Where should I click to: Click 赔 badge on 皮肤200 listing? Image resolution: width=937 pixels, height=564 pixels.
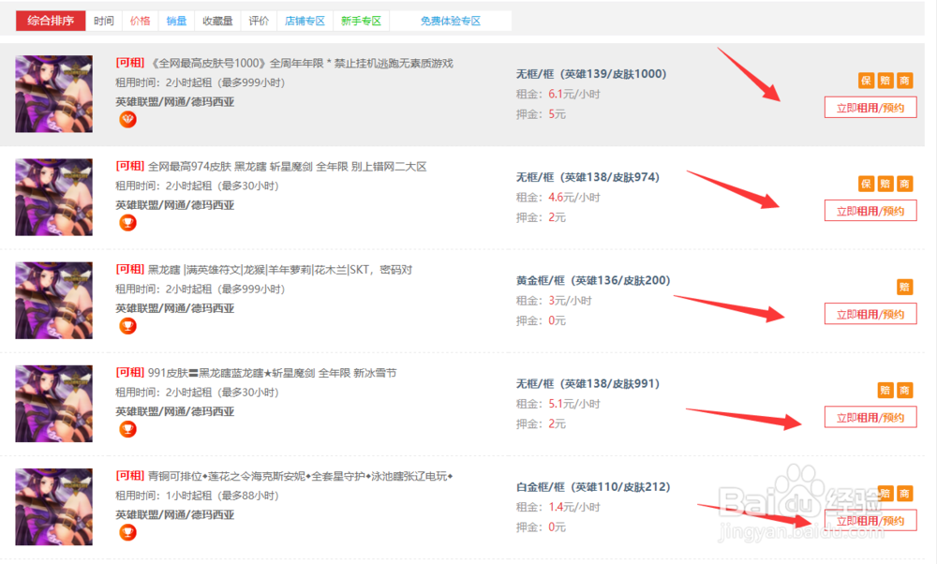pos(905,288)
